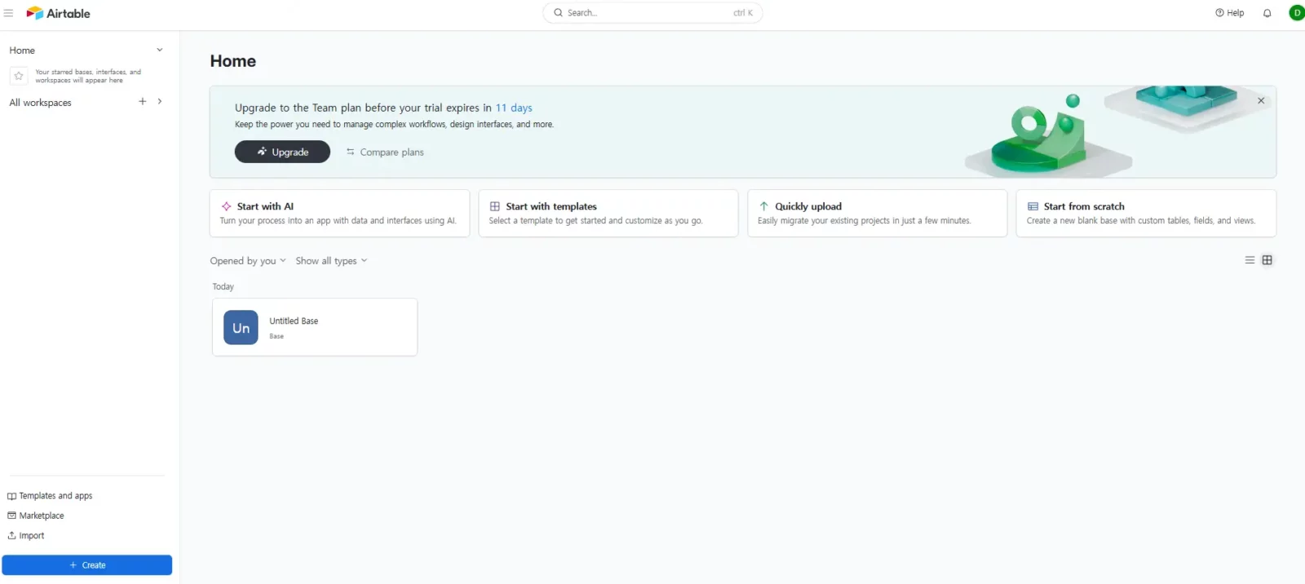Select Home in the sidebar
This screenshot has height=584, width=1305.
tap(22, 51)
